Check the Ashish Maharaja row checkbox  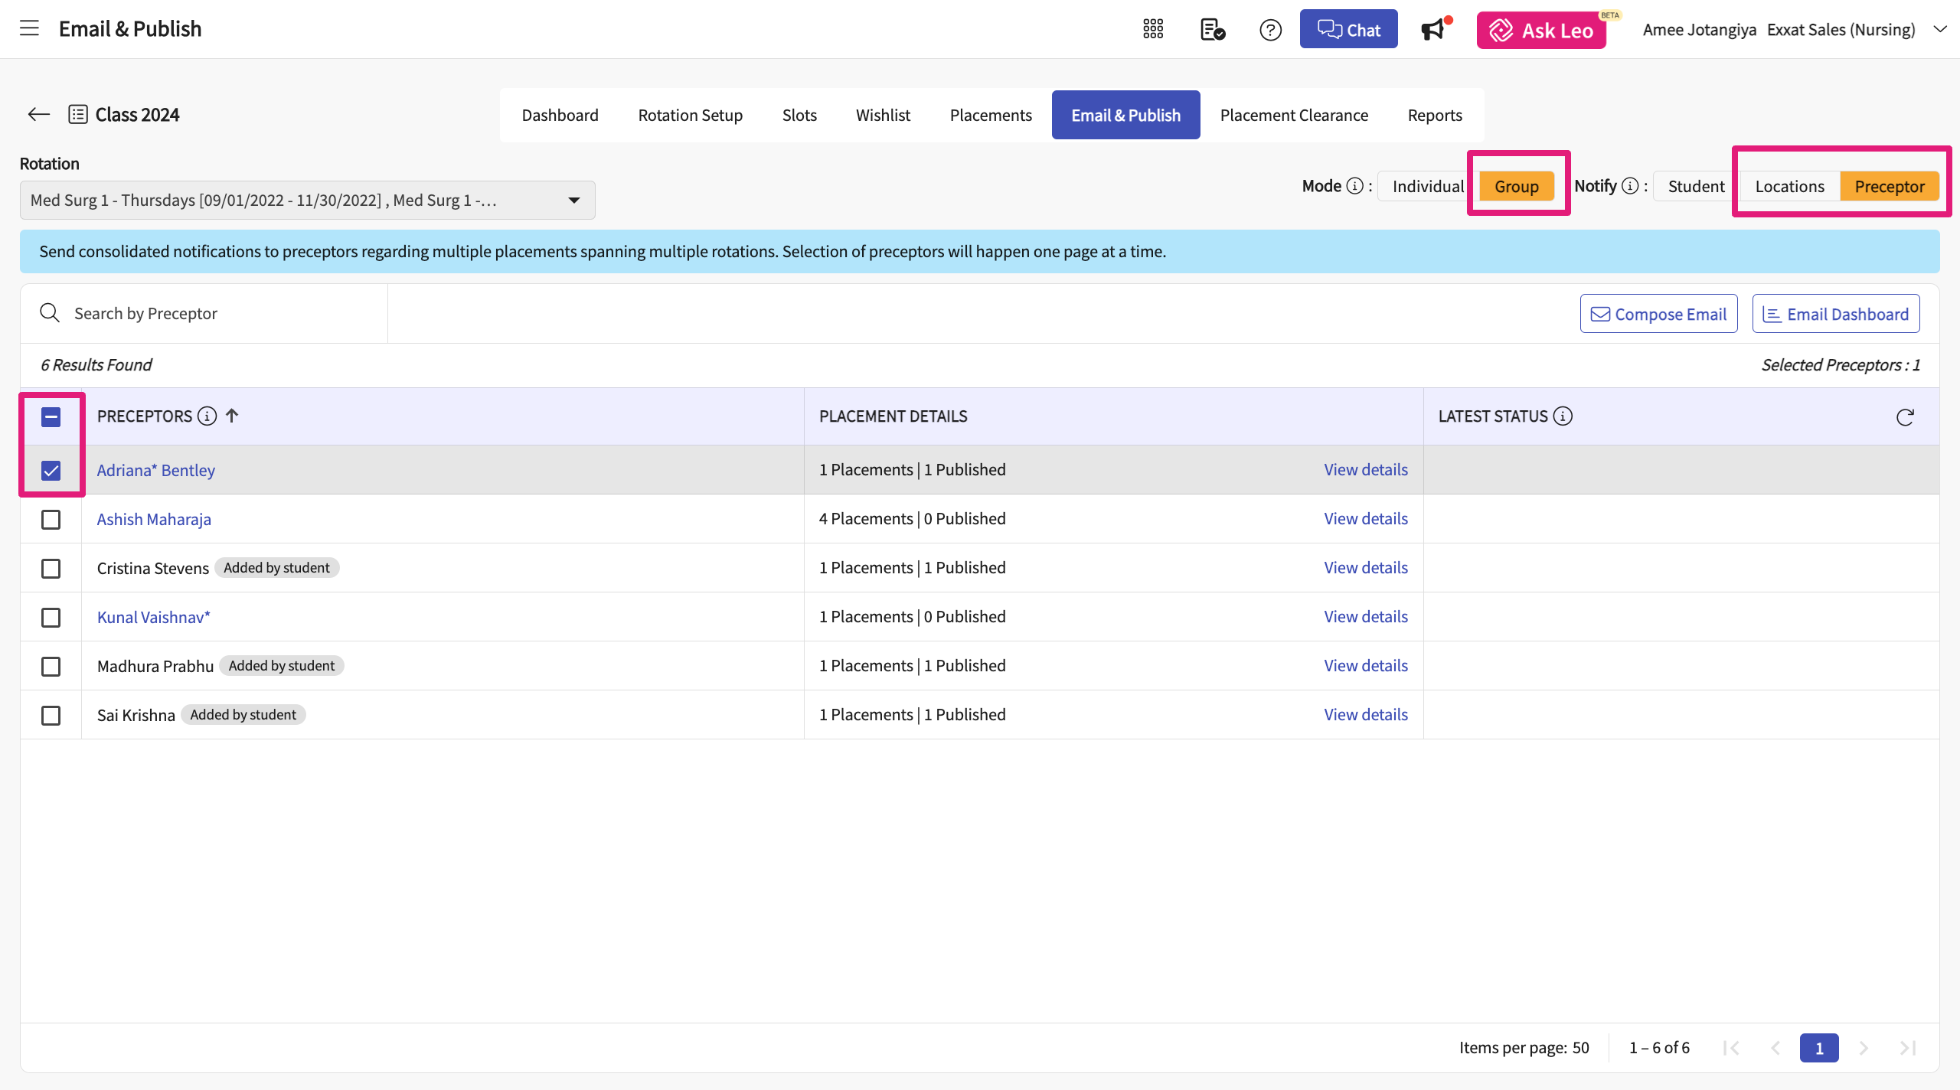tap(51, 520)
